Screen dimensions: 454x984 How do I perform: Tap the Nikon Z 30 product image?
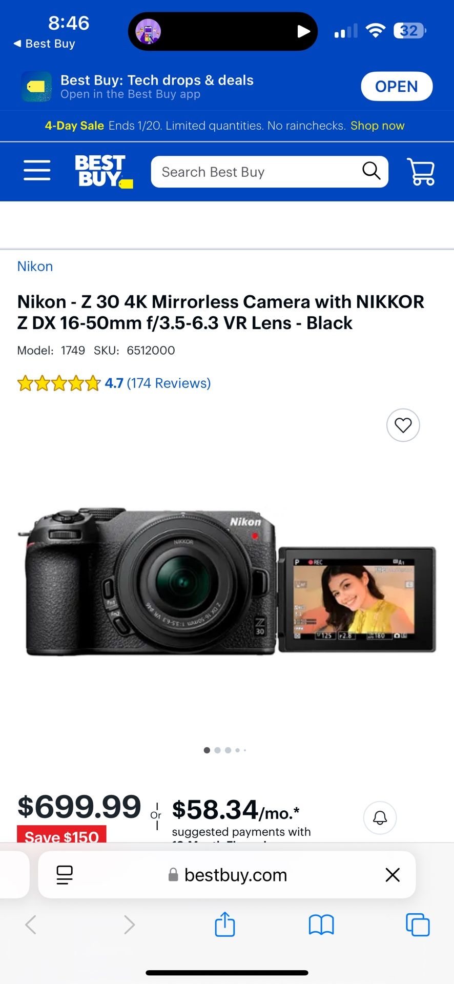pyautogui.click(x=226, y=582)
